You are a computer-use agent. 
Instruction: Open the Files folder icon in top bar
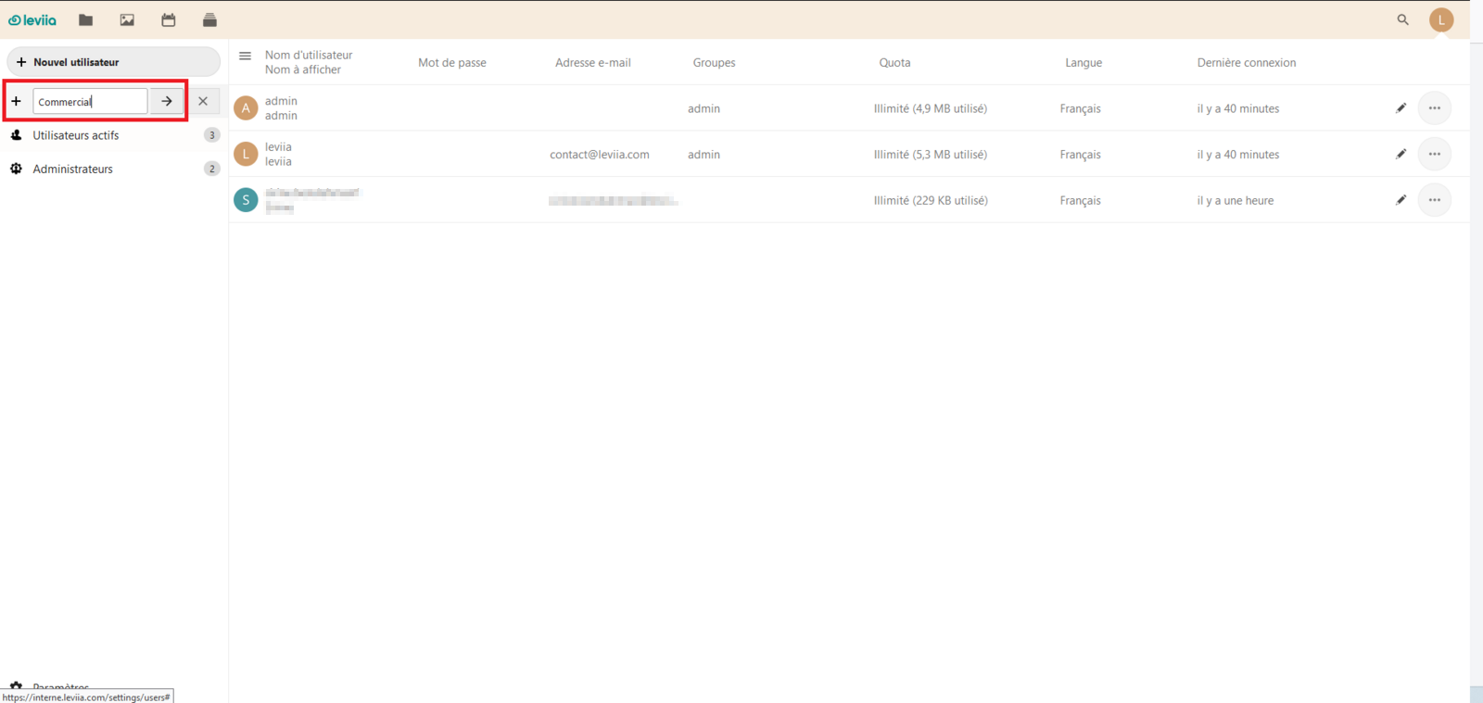click(86, 20)
